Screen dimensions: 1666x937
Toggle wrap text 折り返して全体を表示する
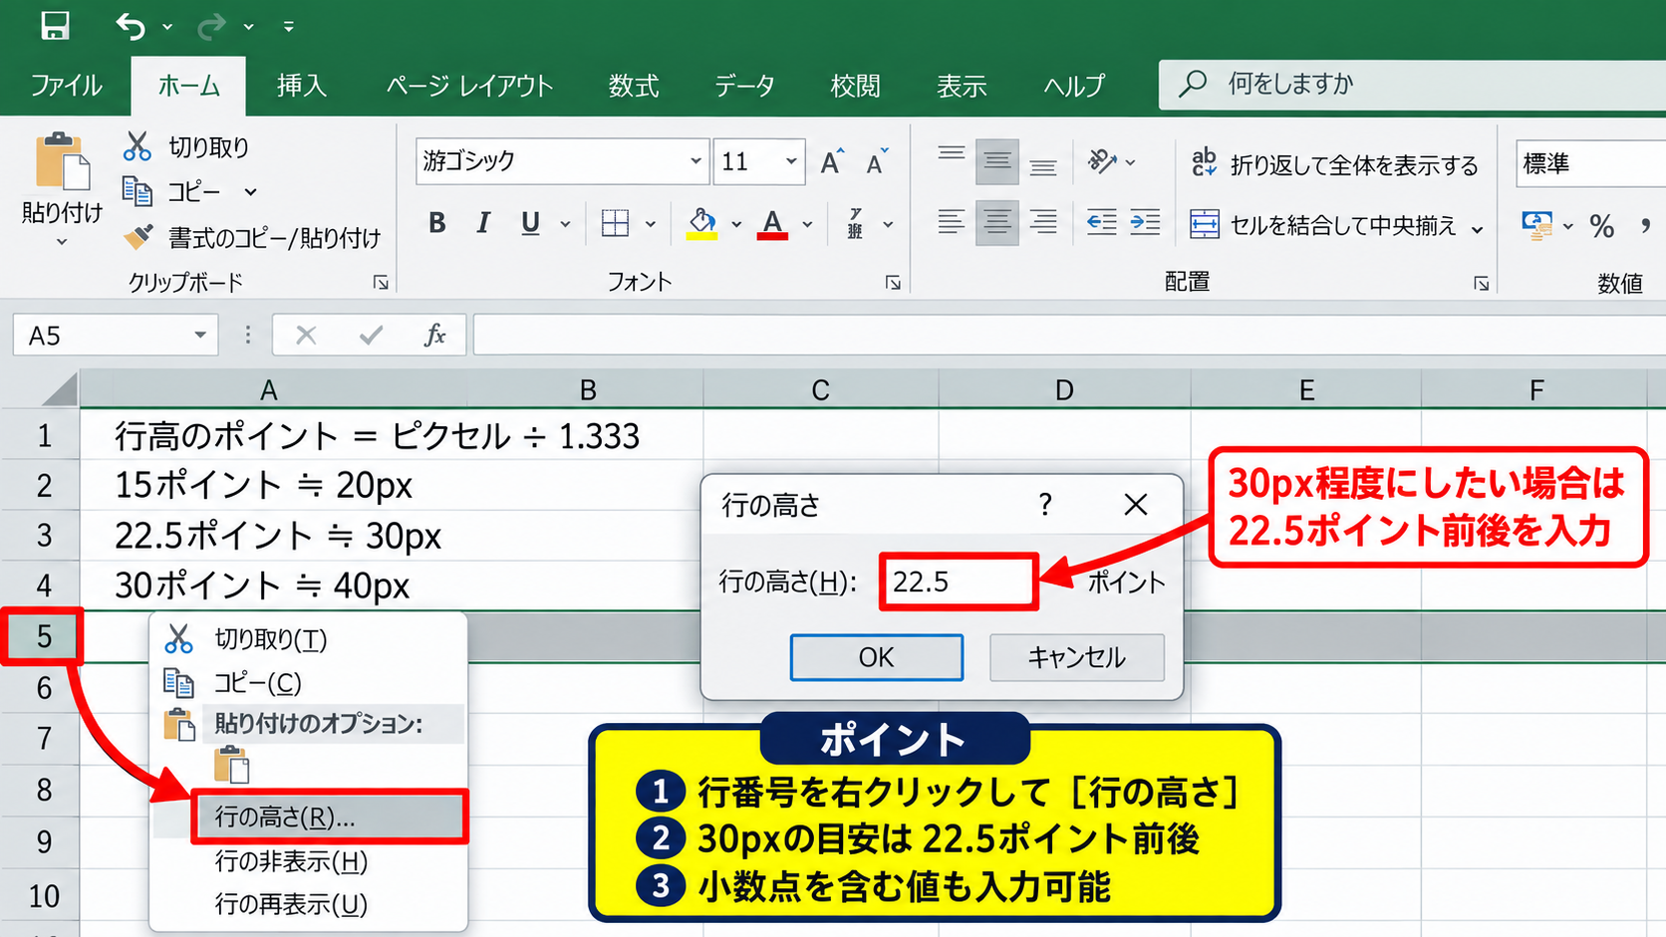pyautogui.click(x=1334, y=164)
